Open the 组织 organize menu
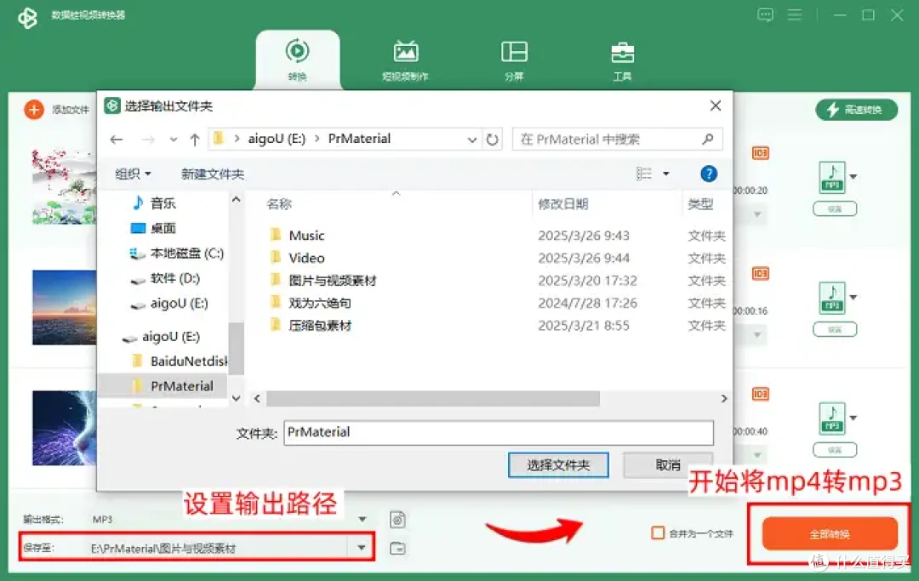 pos(133,174)
